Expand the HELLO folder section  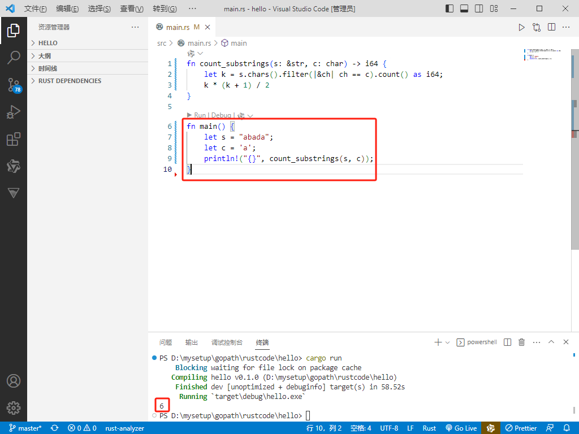88,43
